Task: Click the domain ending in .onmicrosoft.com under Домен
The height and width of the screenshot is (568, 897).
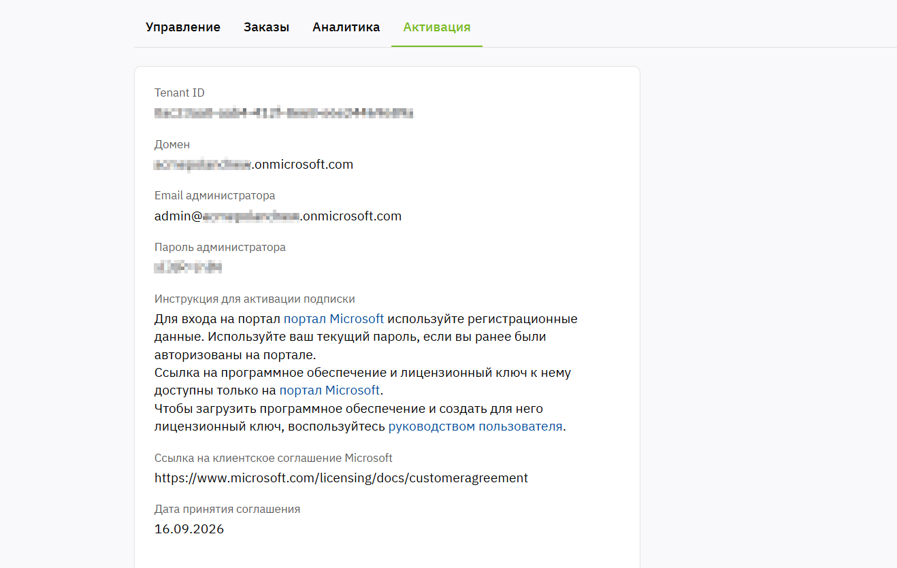Action: pyautogui.click(x=254, y=165)
